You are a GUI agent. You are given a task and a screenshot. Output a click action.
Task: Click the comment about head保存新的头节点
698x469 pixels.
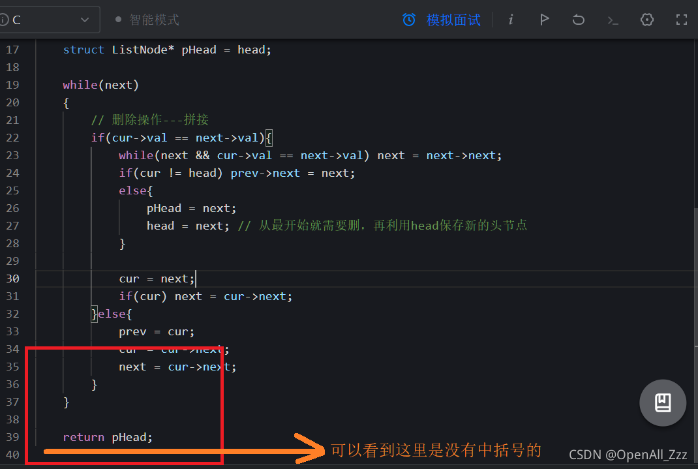click(382, 226)
